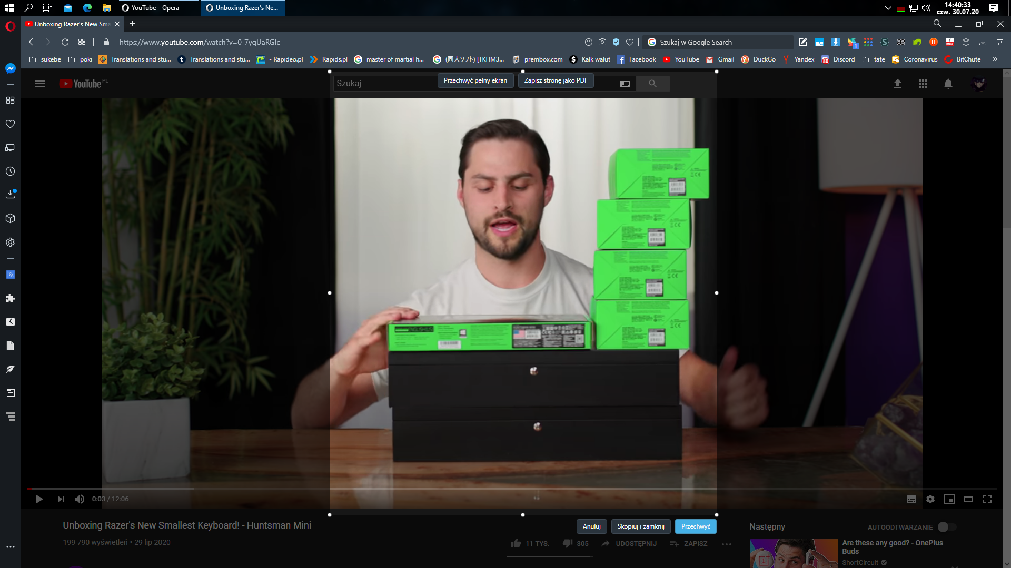Open YouTube apps grid
1011x568 pixels.
pos(923,84)
